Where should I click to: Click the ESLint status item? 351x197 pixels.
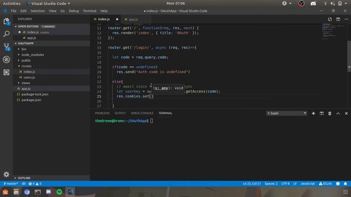click(325, 184)
